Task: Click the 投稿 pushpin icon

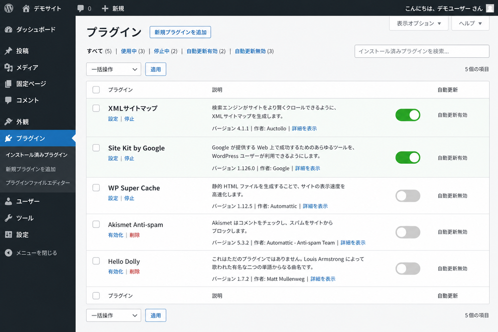Action: (x=8, y=51)
